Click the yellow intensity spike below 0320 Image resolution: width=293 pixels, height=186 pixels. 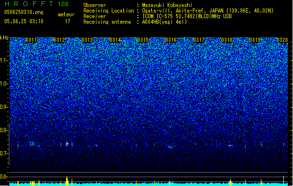(x=284, y=180)
